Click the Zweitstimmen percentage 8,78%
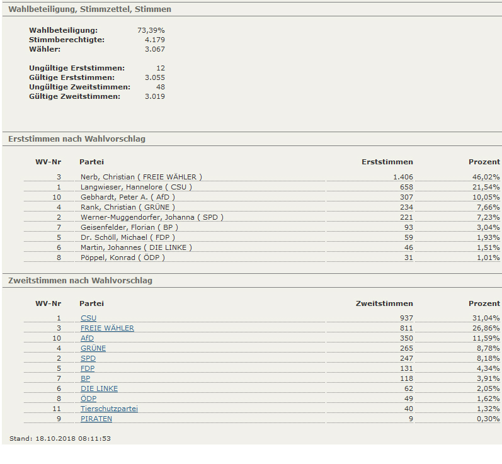Viewport: 502px width, 464px height. click(x=488, y=348)
